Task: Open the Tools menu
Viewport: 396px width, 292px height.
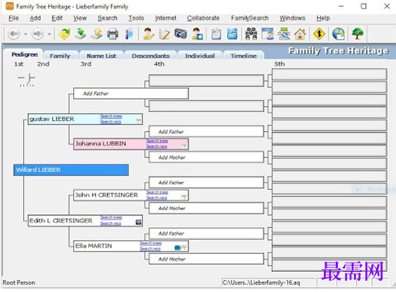Action: pyautogui.click(x=136, y=18)
